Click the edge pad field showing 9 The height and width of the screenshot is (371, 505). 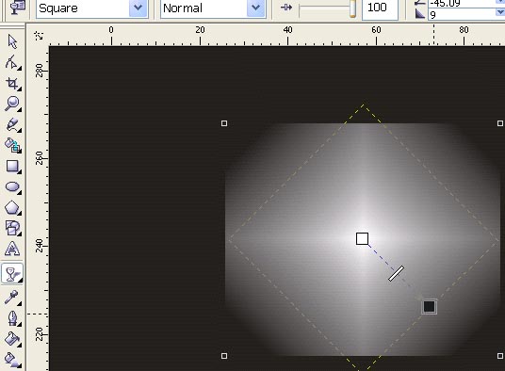click(x=462, y=15)
